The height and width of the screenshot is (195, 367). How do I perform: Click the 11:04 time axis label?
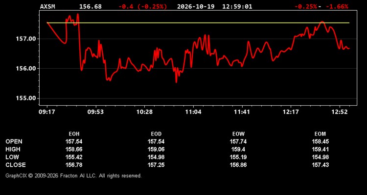193,112
